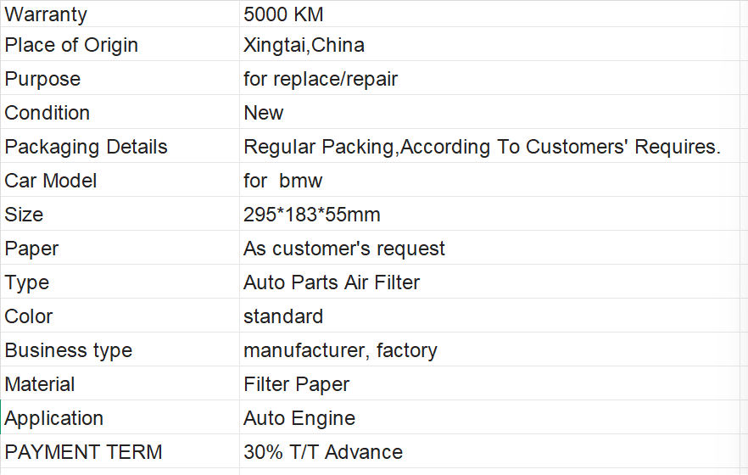
Task: Select the Packaging Details cell
Action: click(x=120, y=146)
